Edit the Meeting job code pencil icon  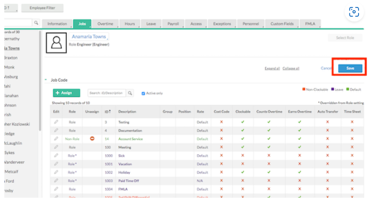tap(56, 147)
